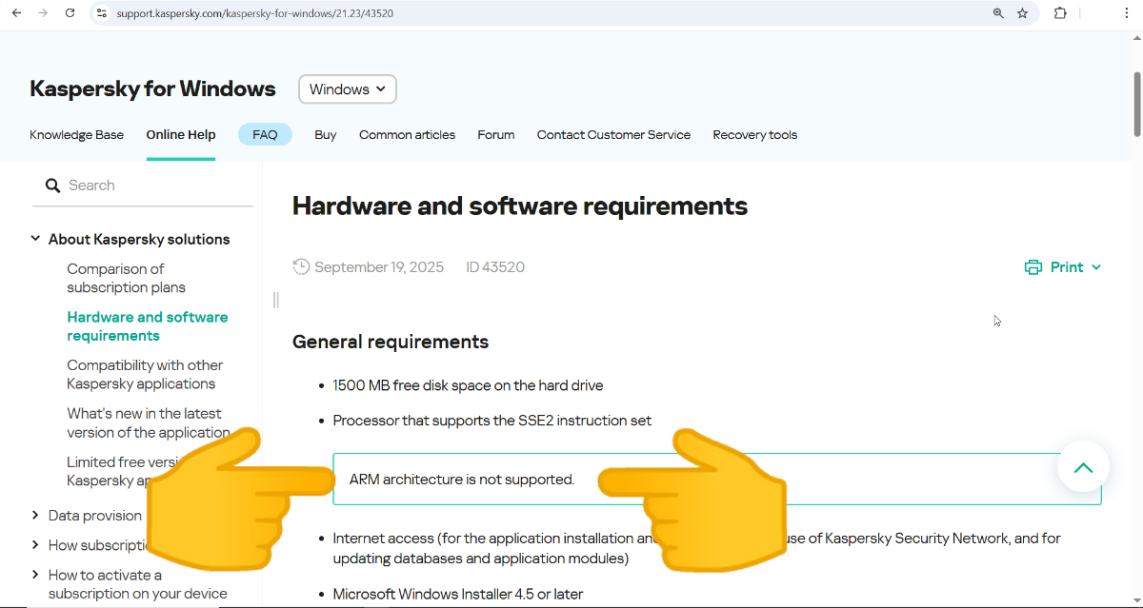The image size is (1143, 608).
Task: Collapse the About Kaspersky solutions section
Action: point(35,239)
